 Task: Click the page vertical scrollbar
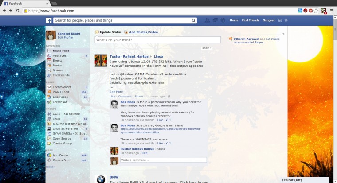tap(335, 30)
